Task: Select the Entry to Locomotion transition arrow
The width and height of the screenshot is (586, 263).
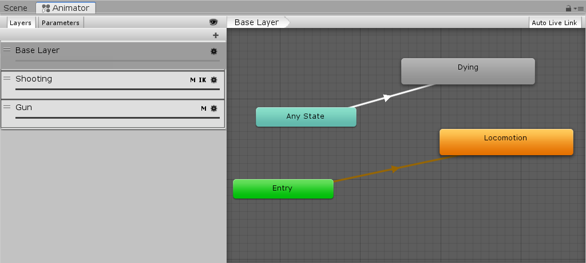Action: point(395,169)
